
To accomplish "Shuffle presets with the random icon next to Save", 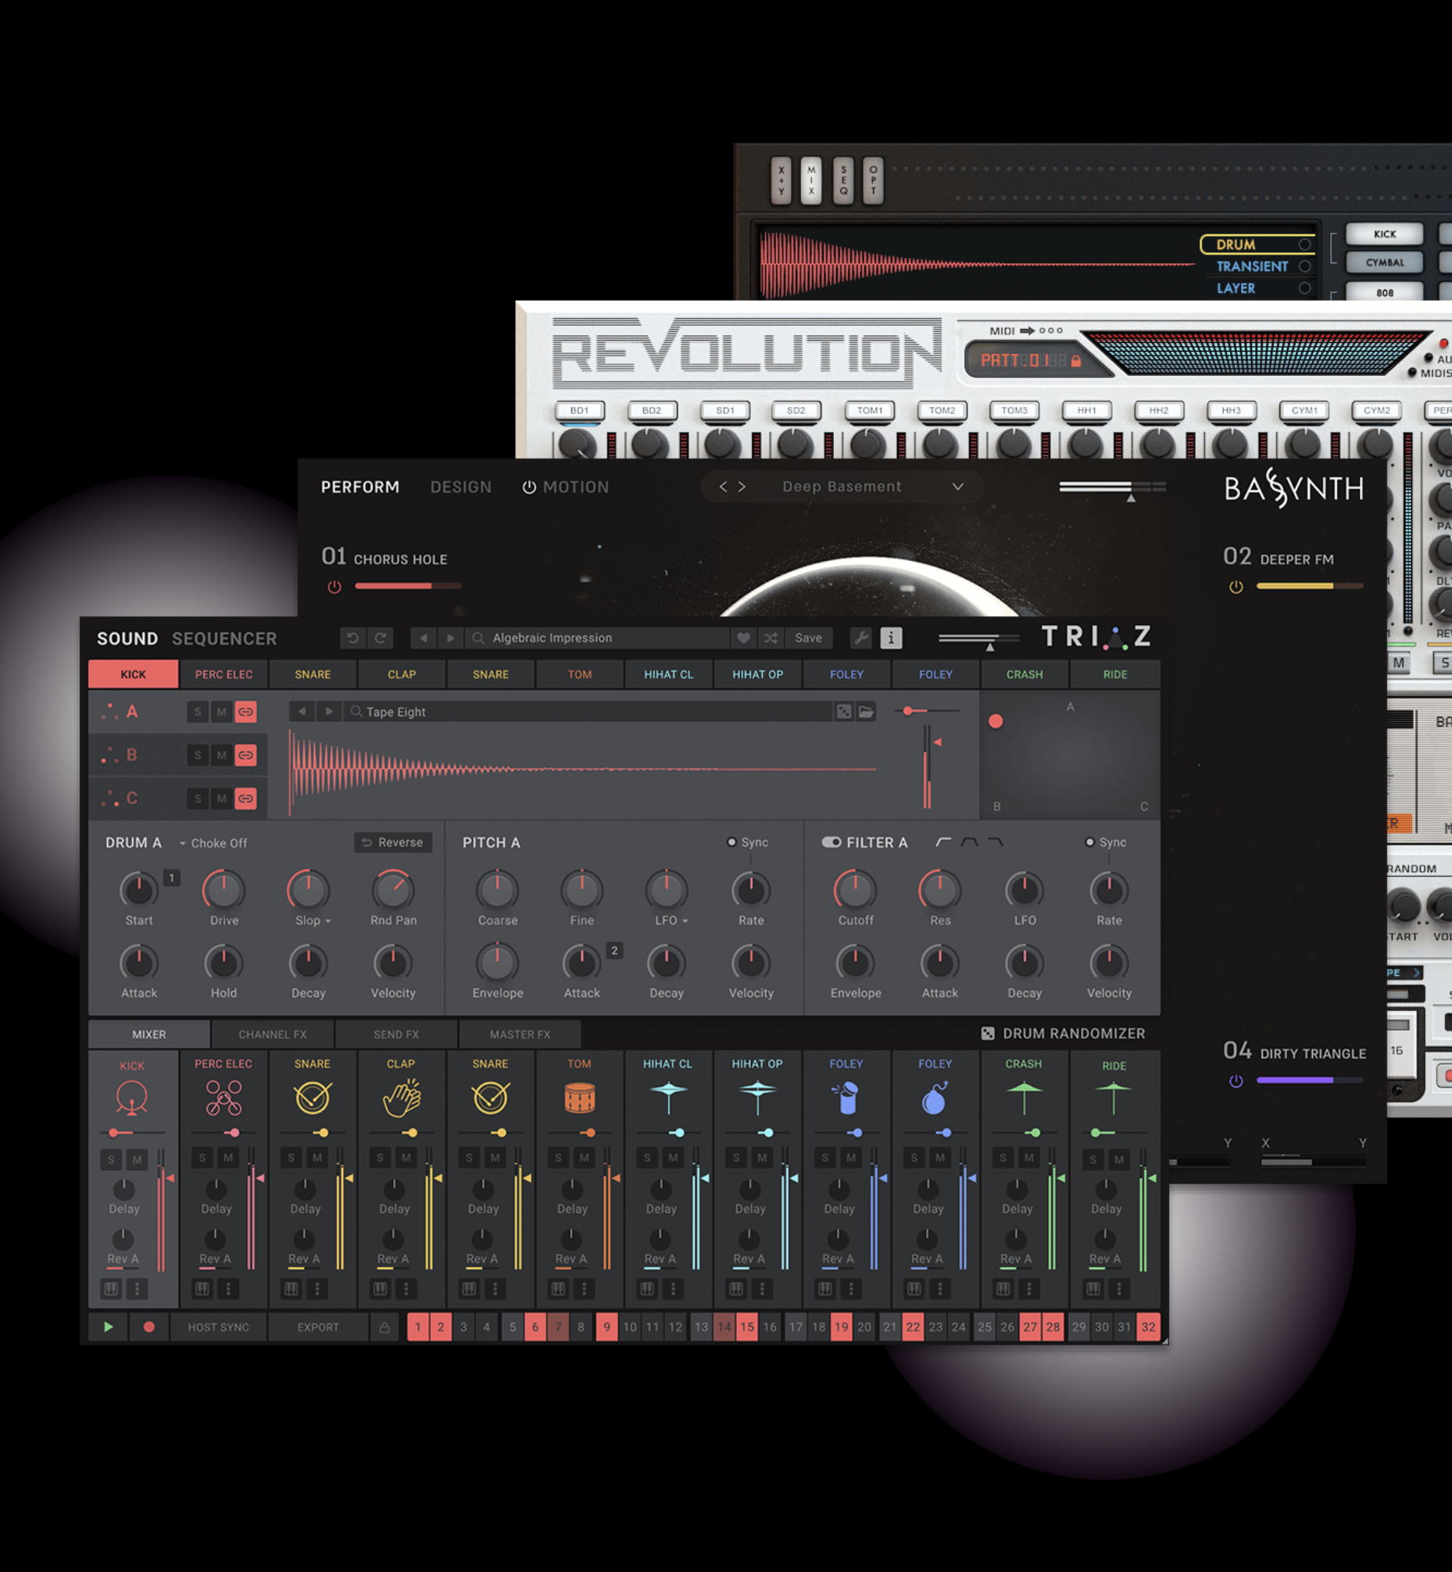I will (771, 638).
